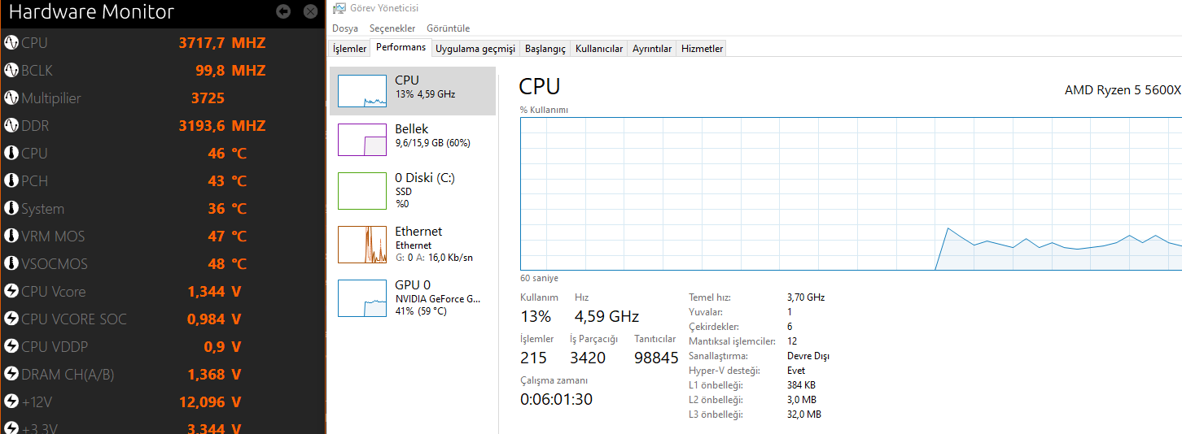The image size is (1182, 434).
Task: Click the System temperature thermometer icon
Action: pos(11,209)
